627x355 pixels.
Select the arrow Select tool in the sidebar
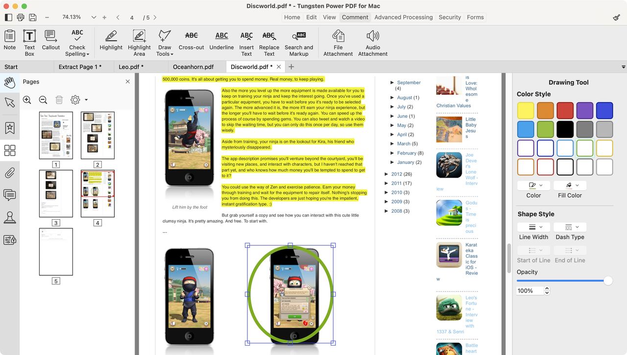pos(10,102)
